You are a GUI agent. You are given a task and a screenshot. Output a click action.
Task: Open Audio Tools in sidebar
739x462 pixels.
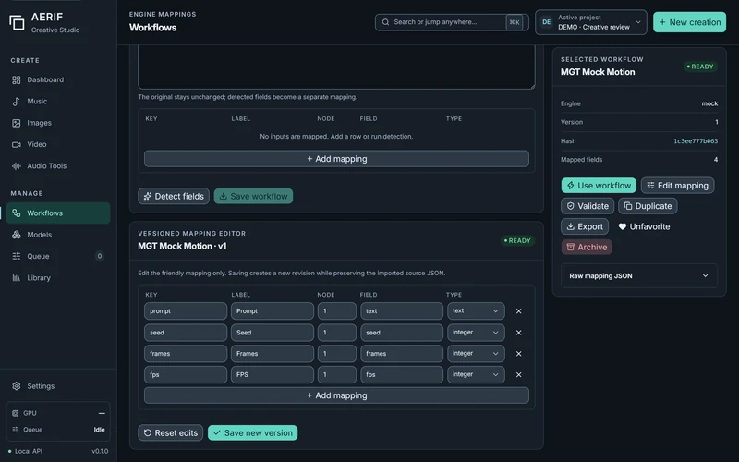[x=58, y=166]
